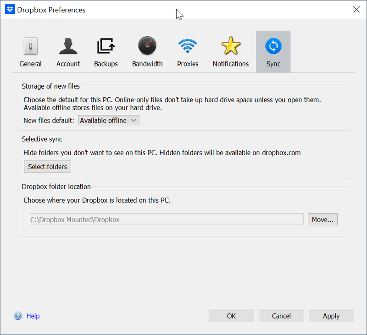367x335 pixels.
Task: Switch to the tab labeled 'Bandwidth'
Action: [x=147, y=64]
